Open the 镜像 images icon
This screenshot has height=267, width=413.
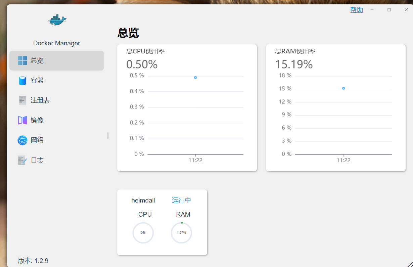(x=22, y=120)
